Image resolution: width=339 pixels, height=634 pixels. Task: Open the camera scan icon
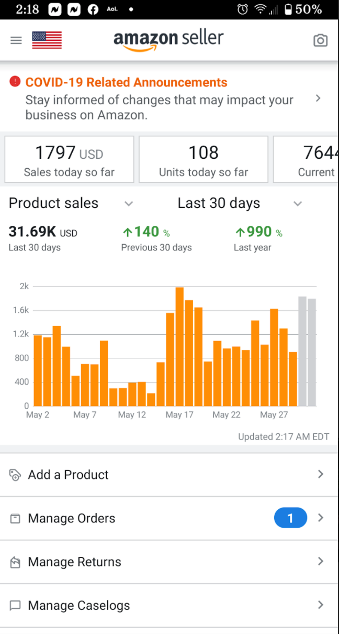point(320,40)
